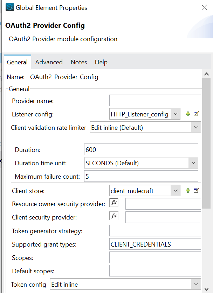Open the Notes tab

[79, 62]
